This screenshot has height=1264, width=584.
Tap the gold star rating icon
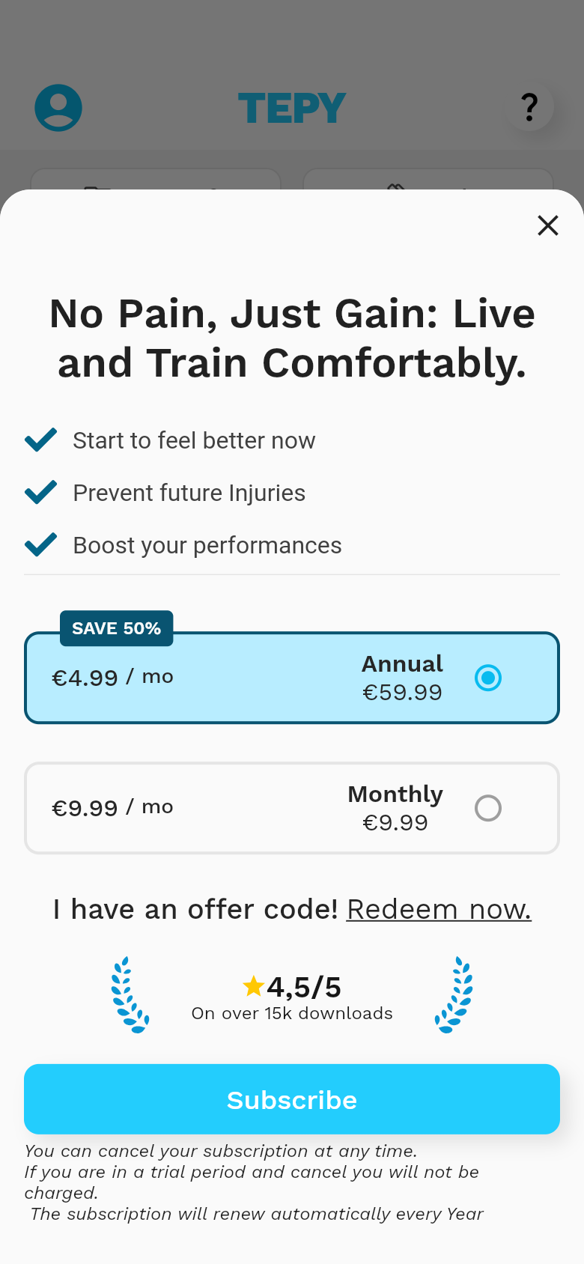click(254, 986)
